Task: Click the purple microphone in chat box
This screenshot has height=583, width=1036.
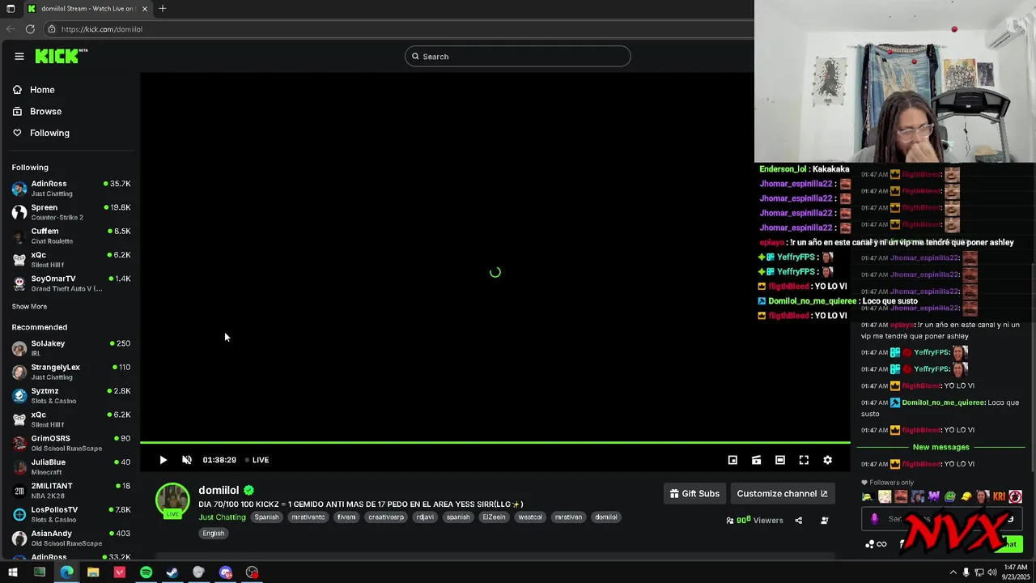Action: click(874, 519)
